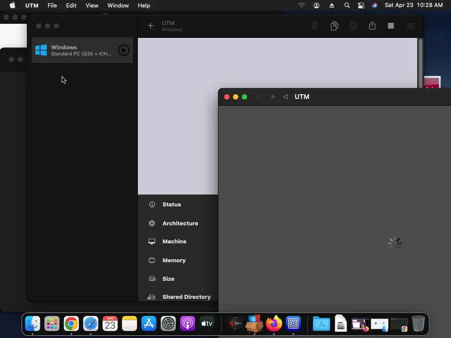Click the power icon in the VM window
This screenshot has height=338, width=451.
(x=259, y=96)
